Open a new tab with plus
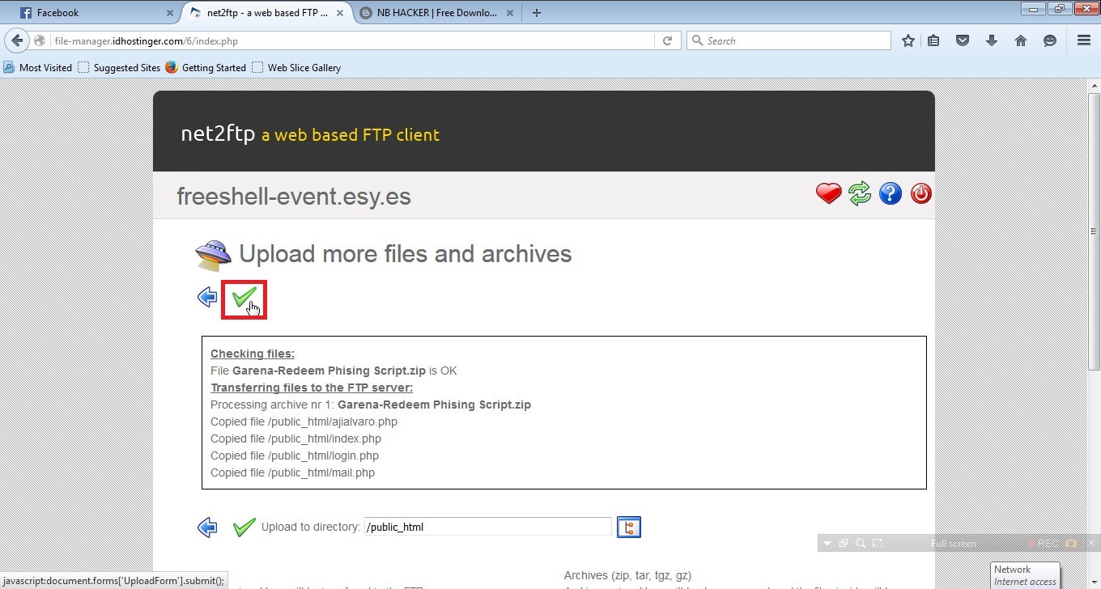This screenshot has width=1101, height=589. (537, 12)
